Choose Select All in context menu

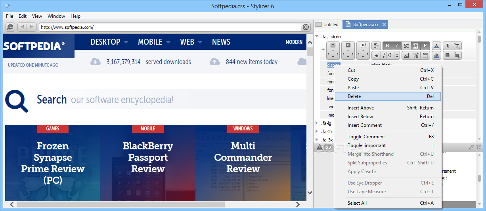388,203
